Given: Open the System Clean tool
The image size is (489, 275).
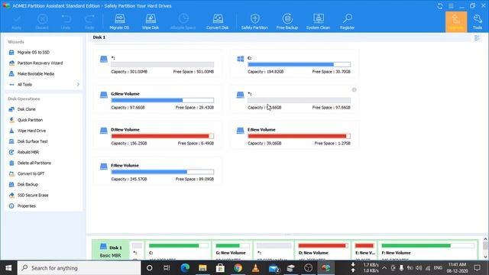Looking at the screenshot, I should (318, 21).
